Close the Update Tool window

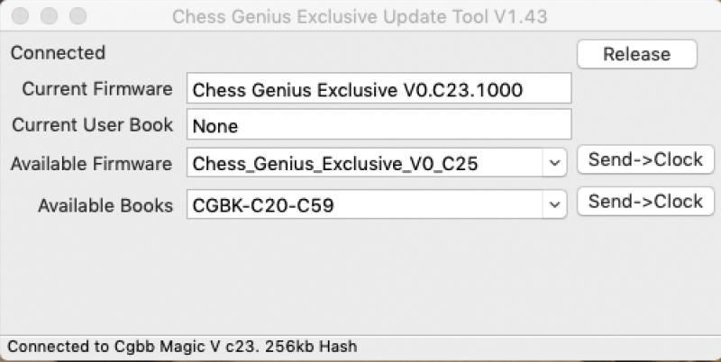[20, 16]
